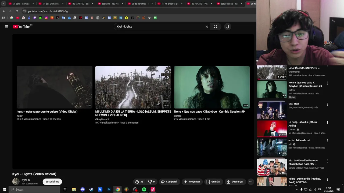Screen dimensions: 344x193
Task: Click the youtube.com address bar URL
Action: pos(48,11)
